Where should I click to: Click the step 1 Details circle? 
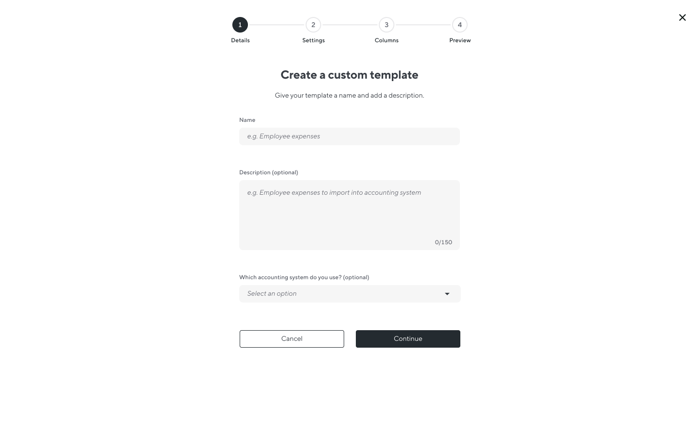click(x=240, y=25)
